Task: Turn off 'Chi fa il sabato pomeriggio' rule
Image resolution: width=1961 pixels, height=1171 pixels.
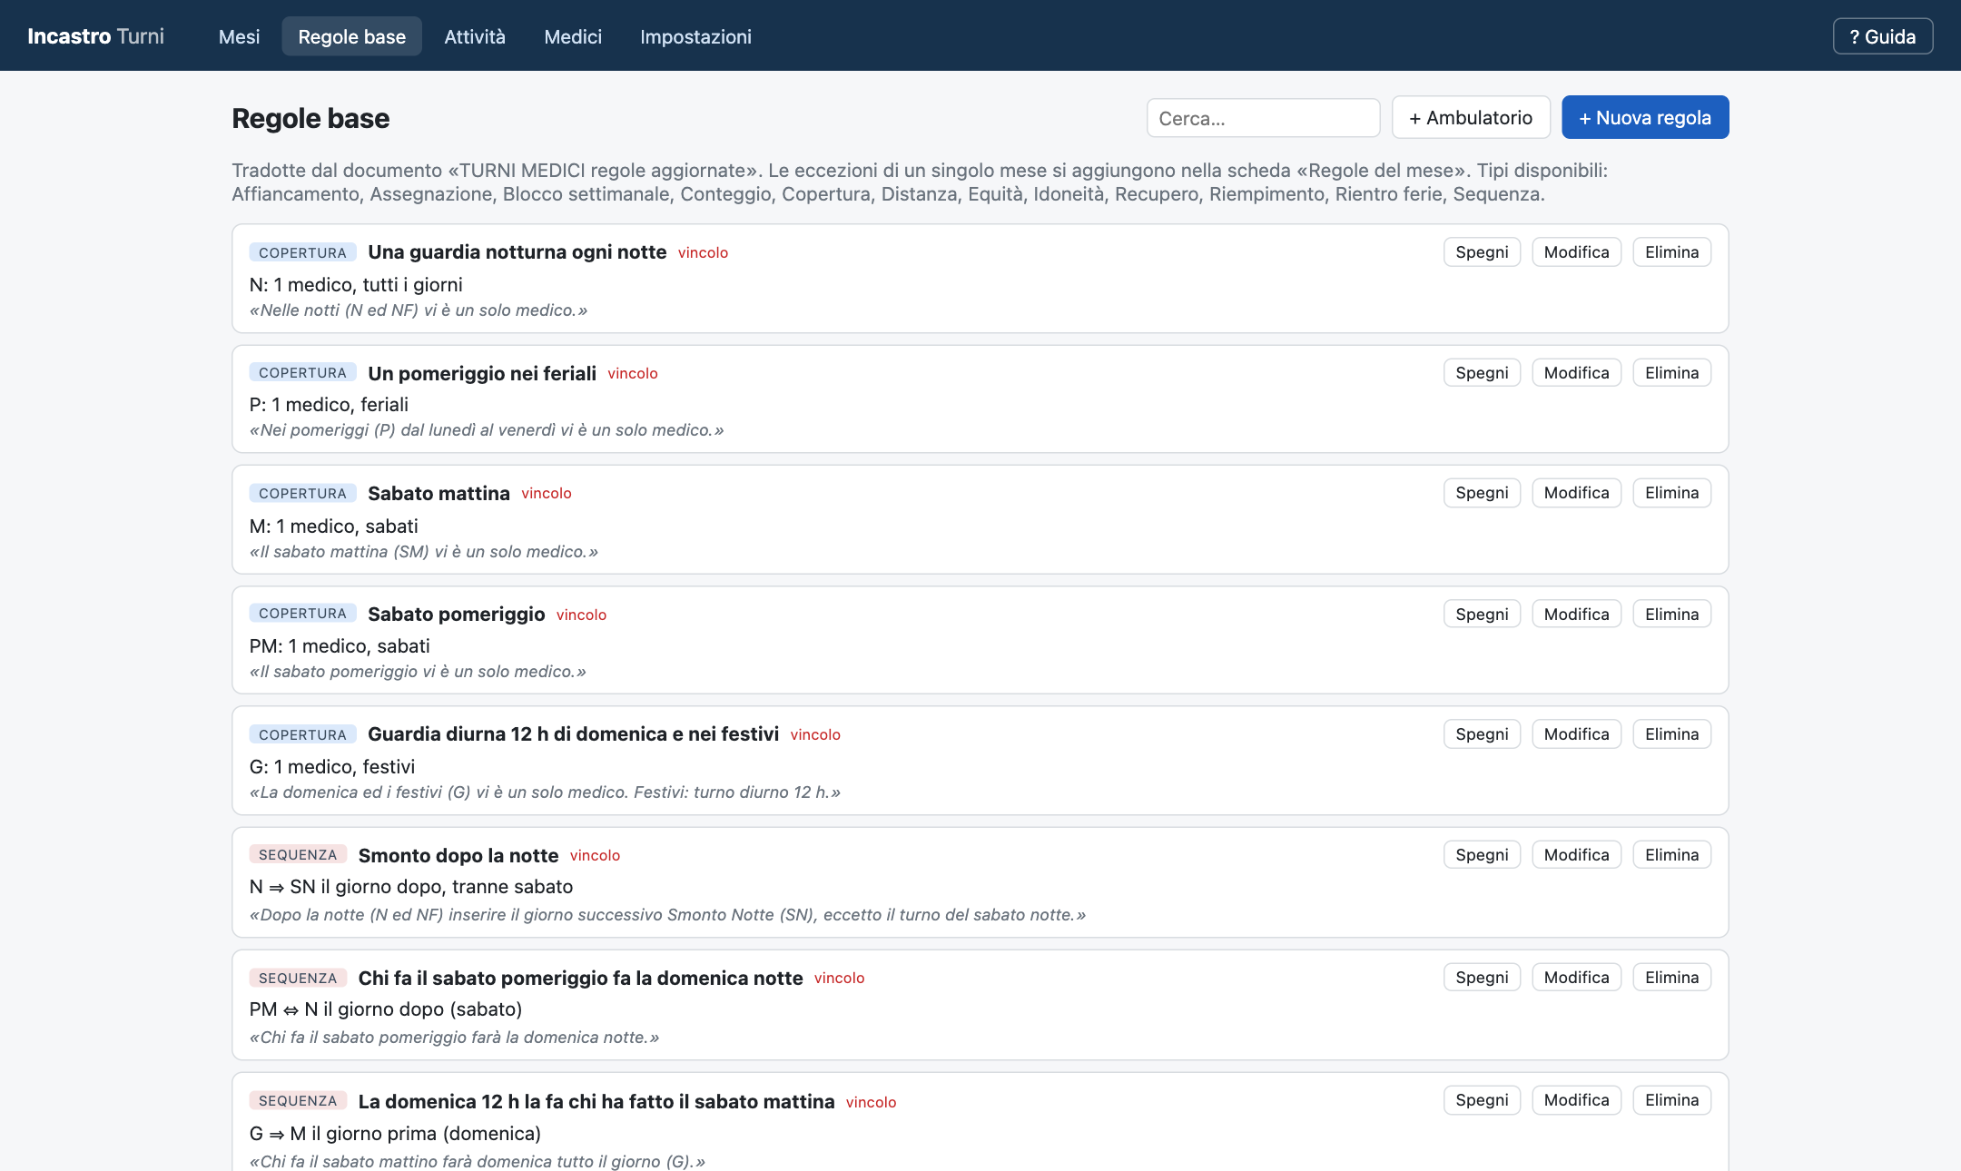Action: 1482,978
